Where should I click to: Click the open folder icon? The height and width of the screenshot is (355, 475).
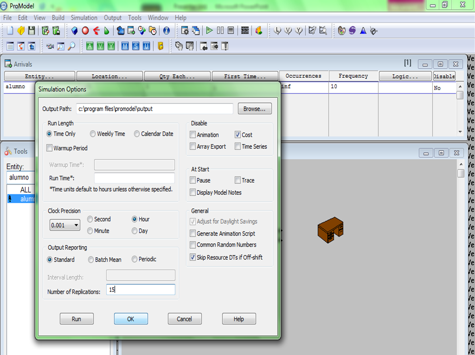(x=21, y=31)
